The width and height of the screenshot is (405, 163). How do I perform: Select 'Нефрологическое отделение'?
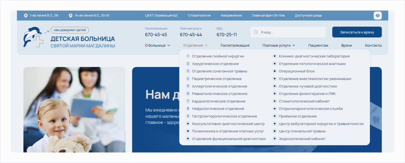tap(218, 109)
